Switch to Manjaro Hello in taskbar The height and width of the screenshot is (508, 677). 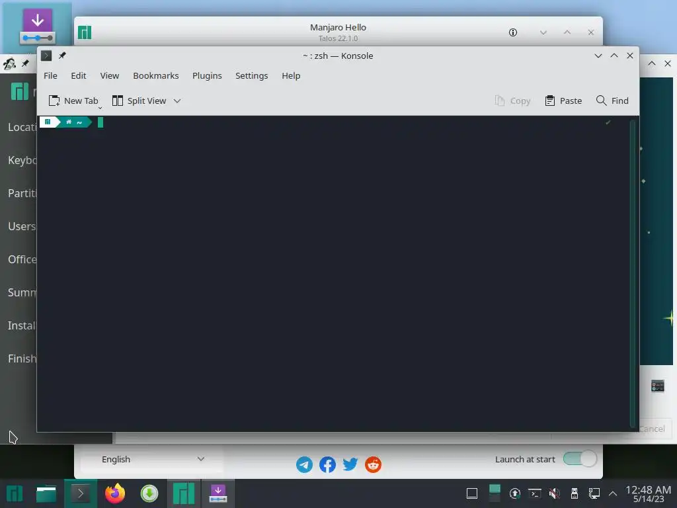click(x=184, y=493)
